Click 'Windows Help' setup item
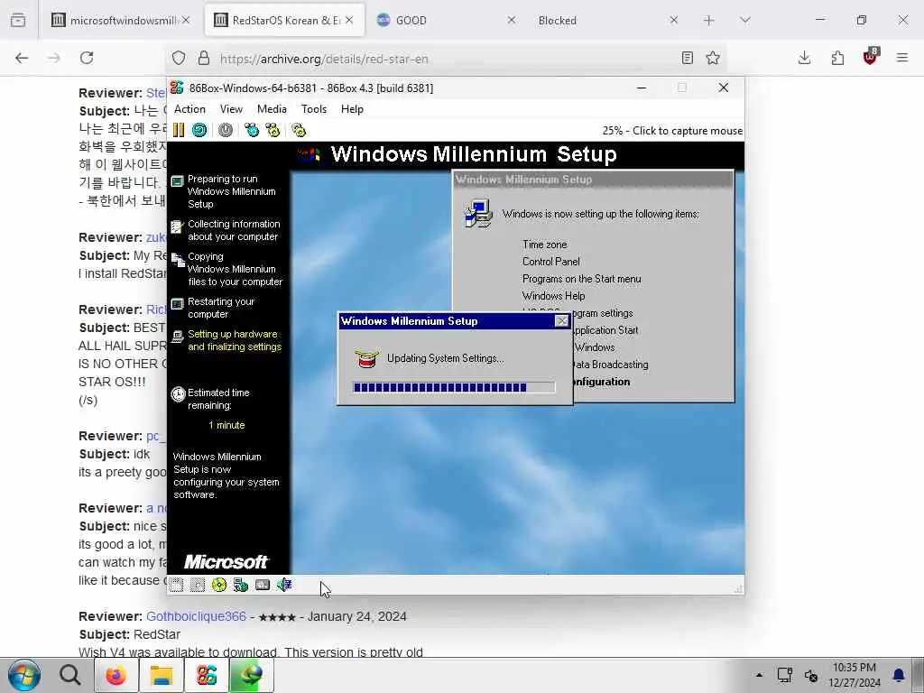The width and height of the screenshot is (924, 693). pyautogui.click(x=553, y=296)
